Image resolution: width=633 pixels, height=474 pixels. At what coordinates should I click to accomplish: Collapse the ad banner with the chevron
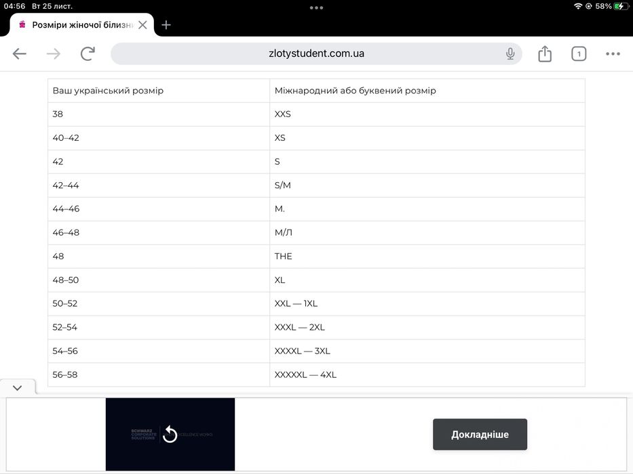tap(18, 388)
